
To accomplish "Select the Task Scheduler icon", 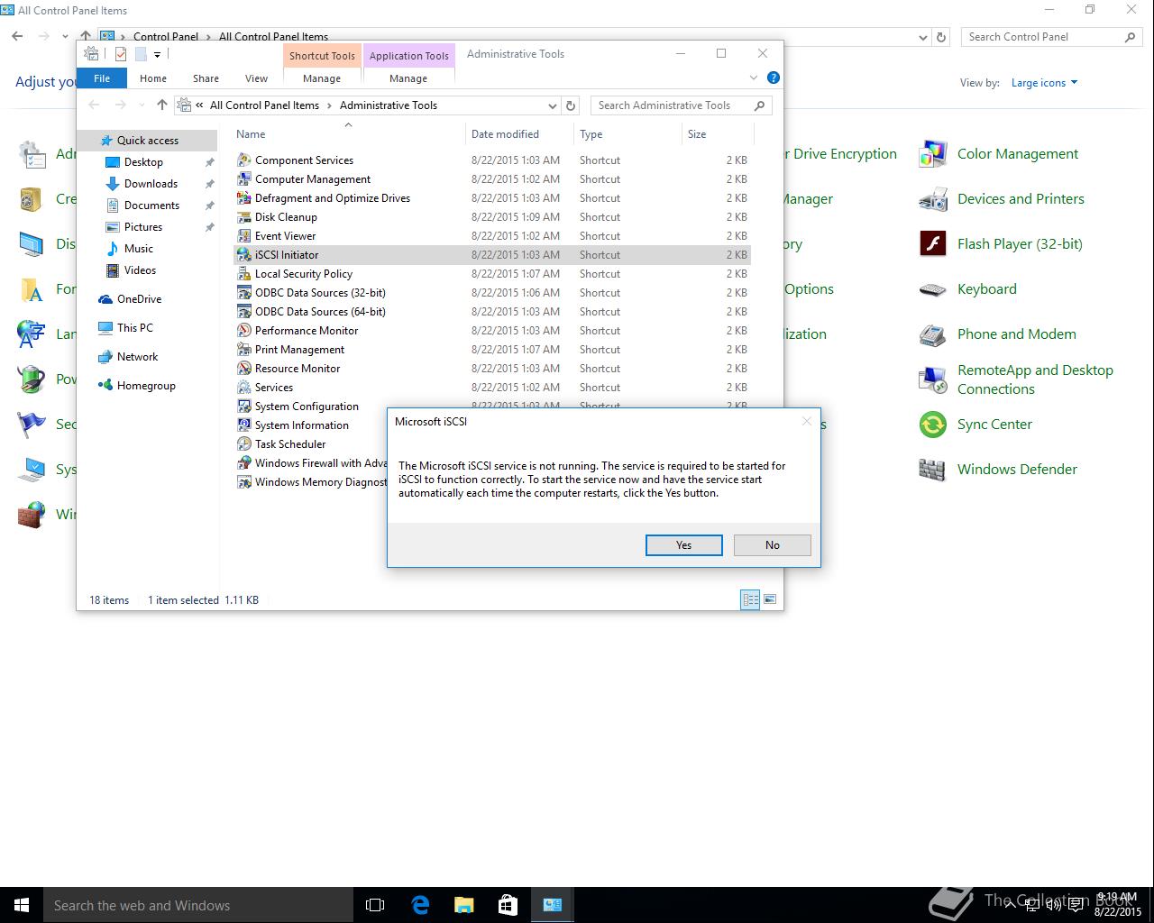I will (243, 444).
